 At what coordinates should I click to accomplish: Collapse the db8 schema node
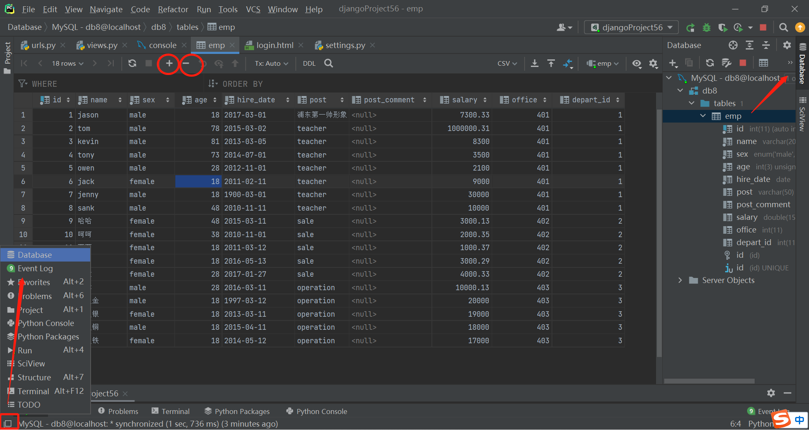pos(680,91)
